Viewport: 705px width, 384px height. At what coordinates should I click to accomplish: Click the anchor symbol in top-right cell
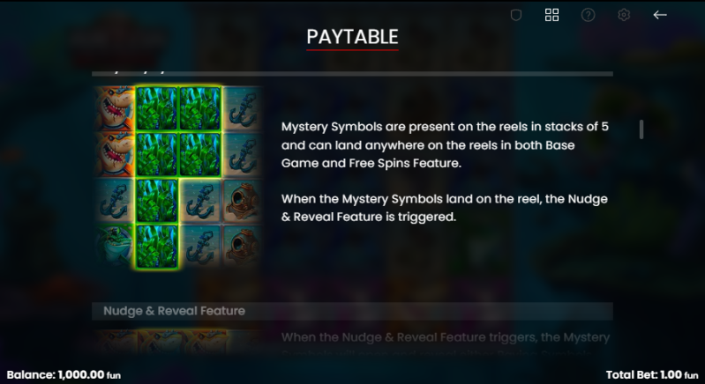coord(243,108)
